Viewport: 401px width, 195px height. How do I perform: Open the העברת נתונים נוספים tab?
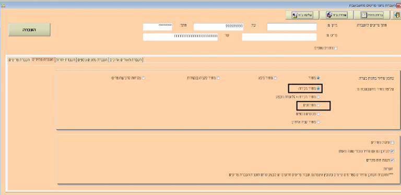click(92, 60)
